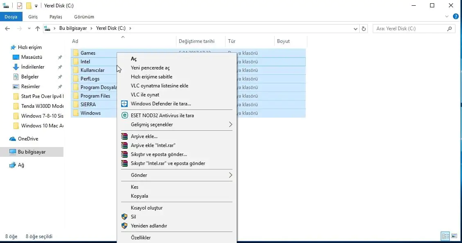462x243 pixels.
Task: Expand the ribbon using the chevron
Action: pos(447,17)
